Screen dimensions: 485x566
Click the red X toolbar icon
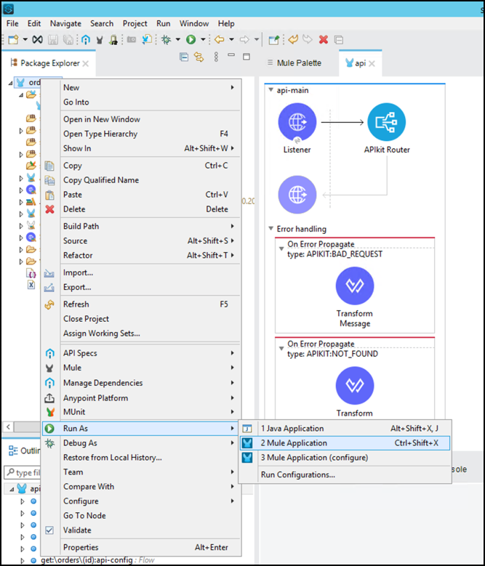click(x=324, y=39)
